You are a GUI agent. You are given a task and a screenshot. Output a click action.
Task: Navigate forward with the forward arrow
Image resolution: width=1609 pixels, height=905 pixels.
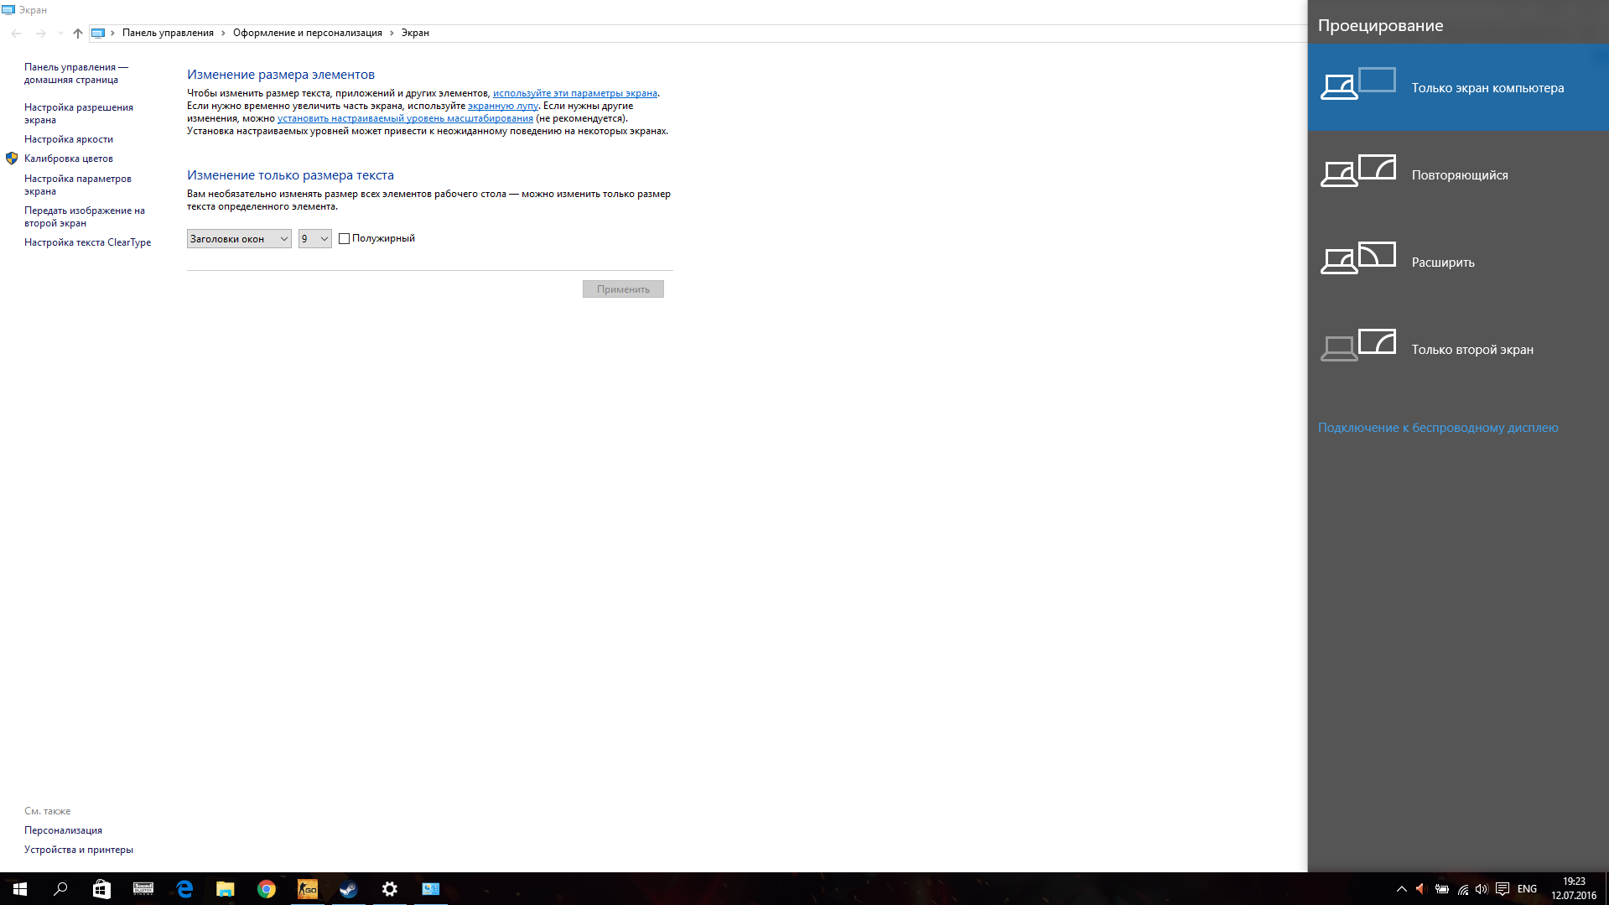40,33
